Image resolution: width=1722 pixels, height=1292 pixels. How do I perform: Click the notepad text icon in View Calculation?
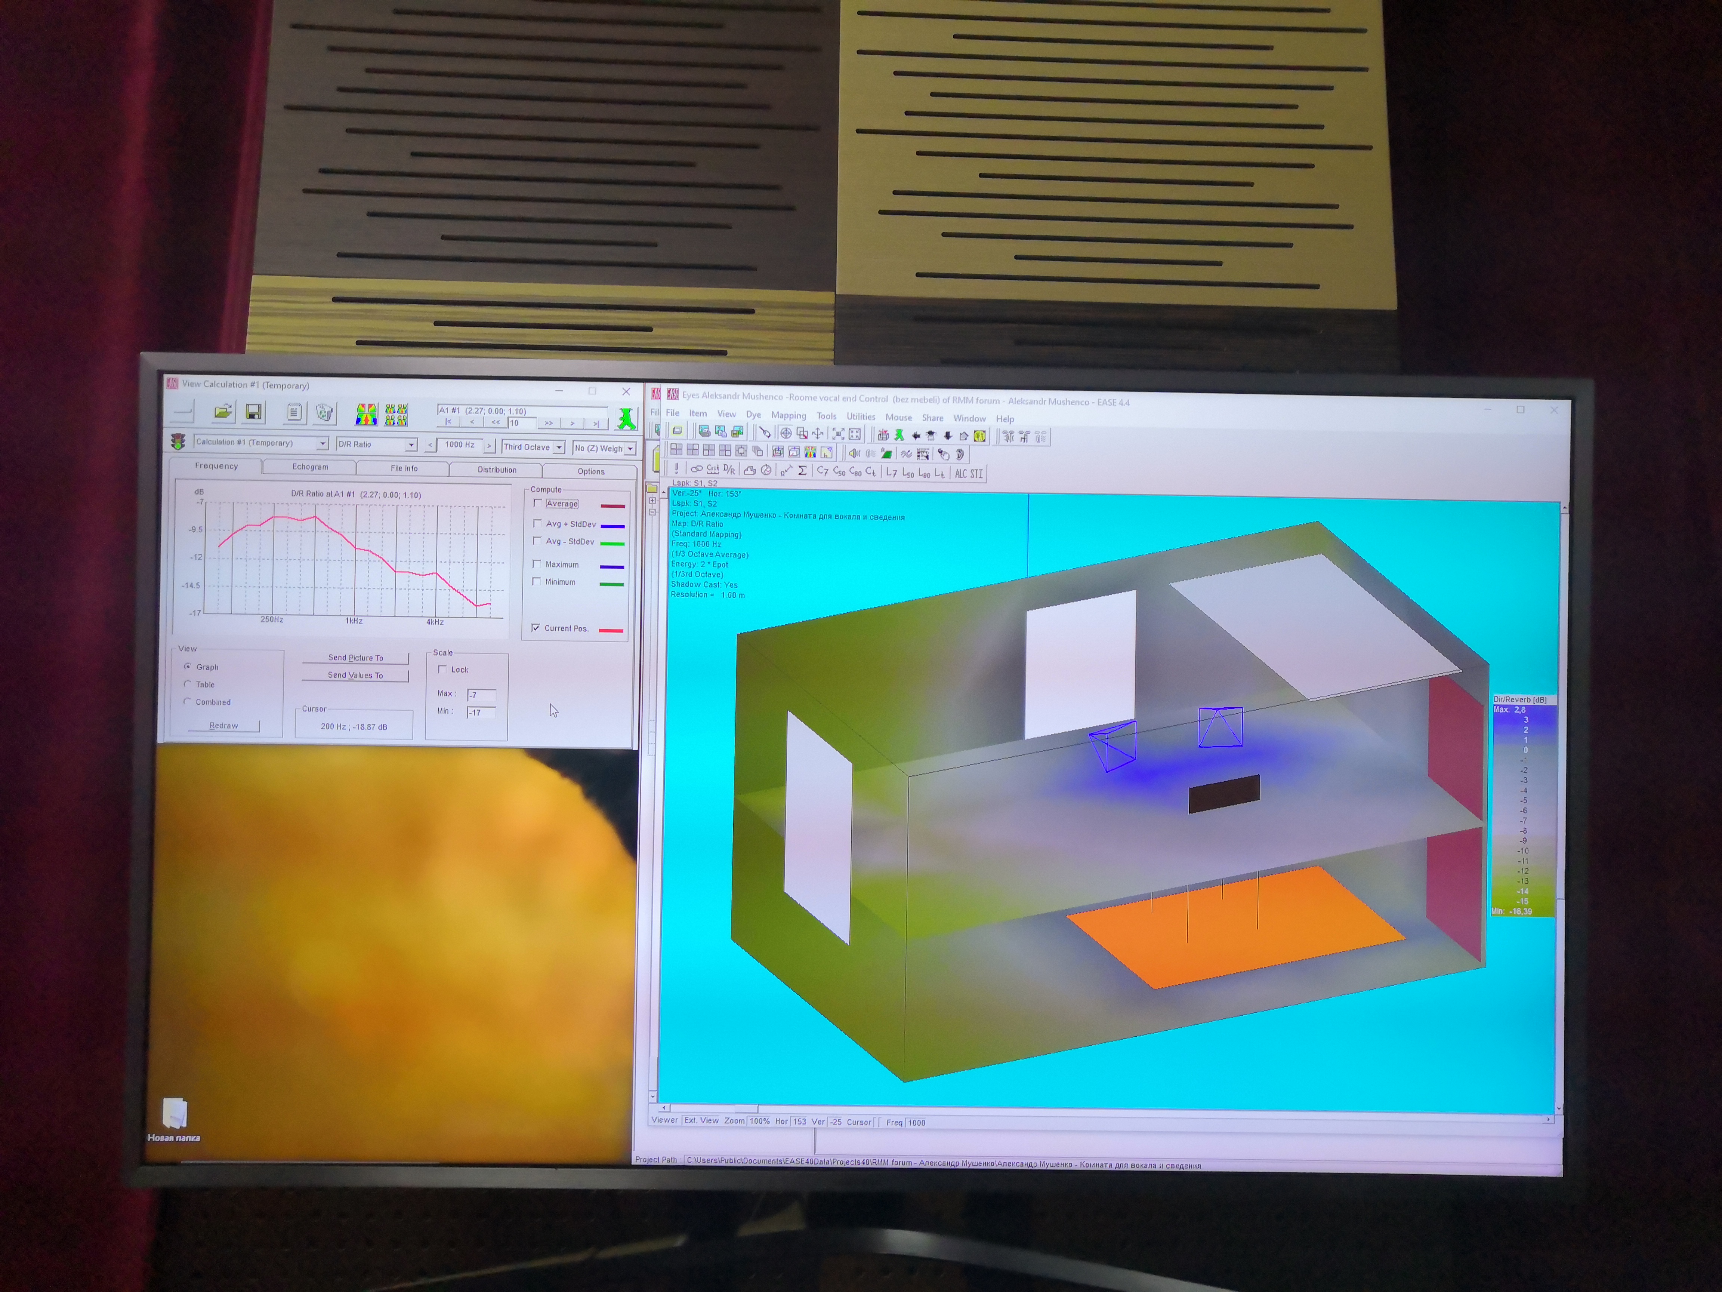(x=294, y=412)
